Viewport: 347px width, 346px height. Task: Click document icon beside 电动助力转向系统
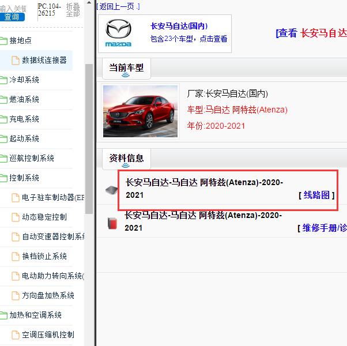click(x=16, y=276)
